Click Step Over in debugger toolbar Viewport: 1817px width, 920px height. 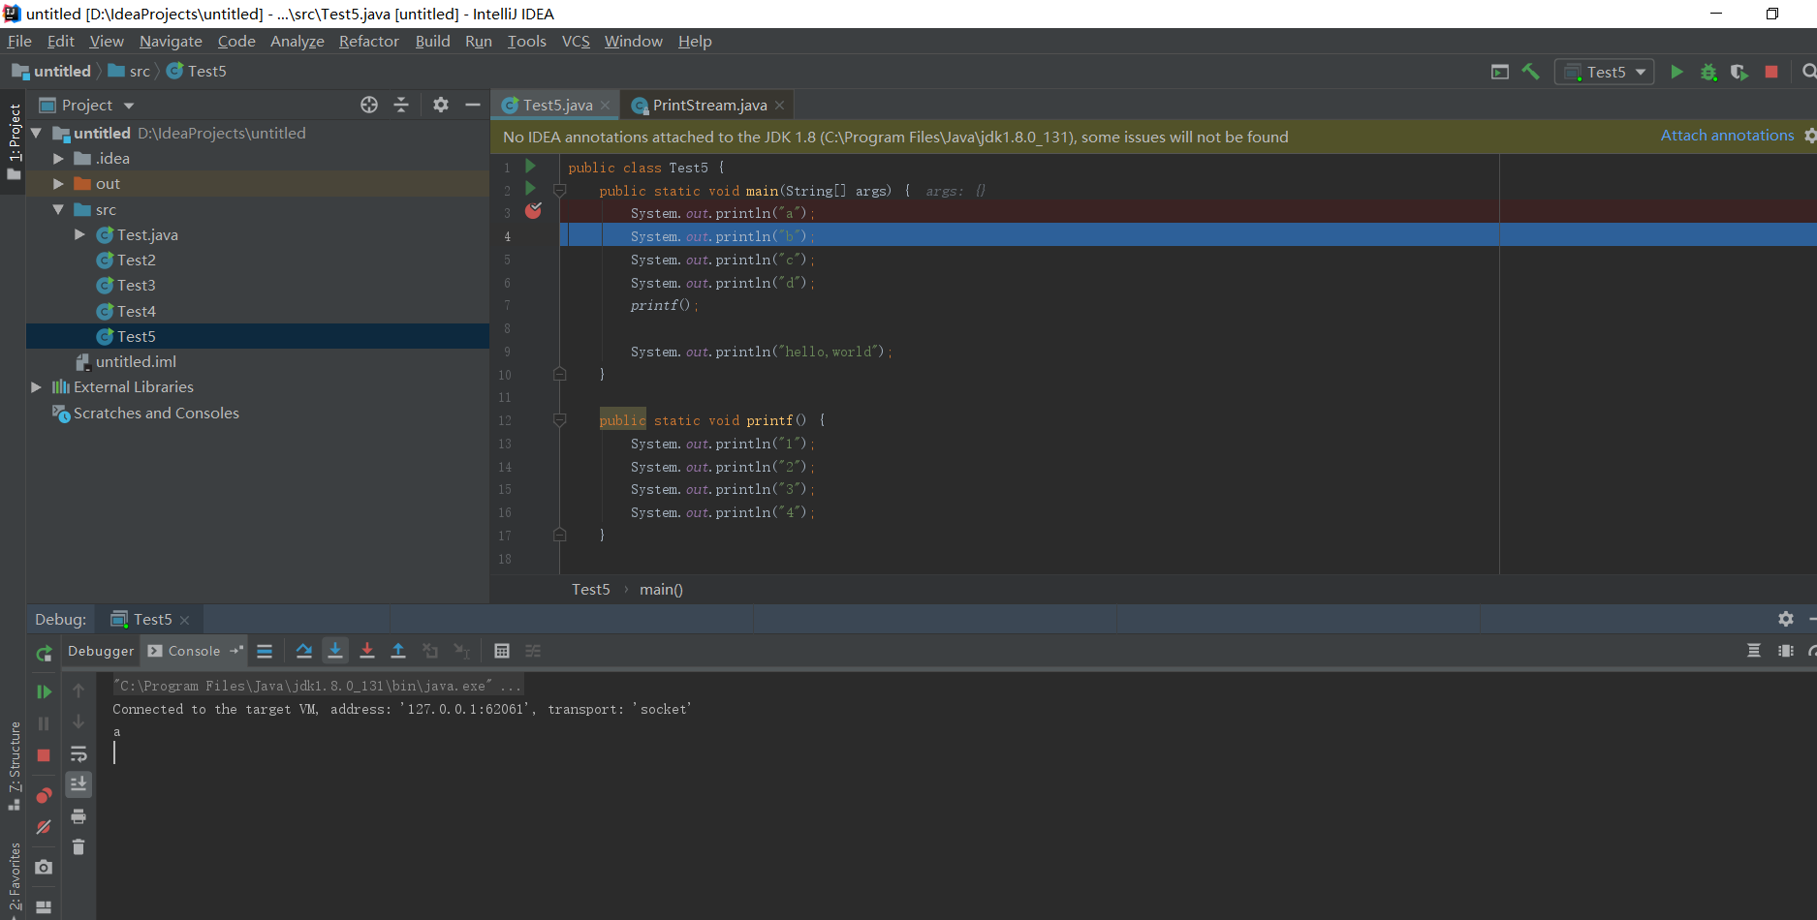(304, 651)
